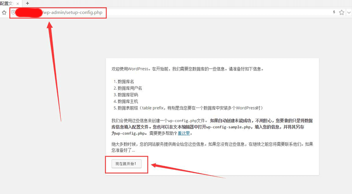Close the 配置文 browser tab
The image size is (352, 194).
pos(18,3)
